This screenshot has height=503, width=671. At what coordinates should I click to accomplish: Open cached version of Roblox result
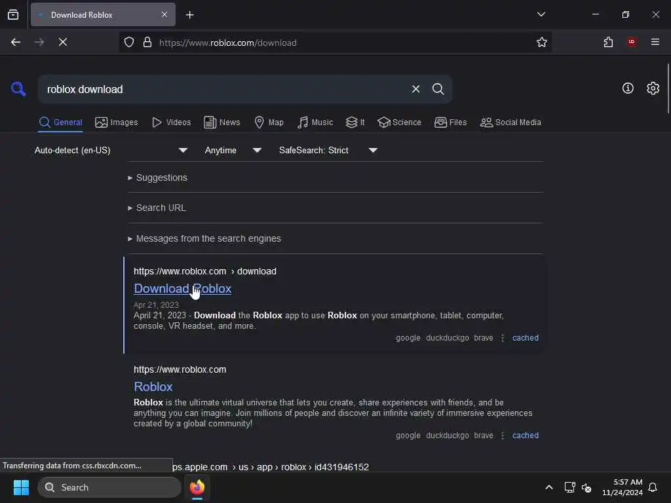point(525,436)
